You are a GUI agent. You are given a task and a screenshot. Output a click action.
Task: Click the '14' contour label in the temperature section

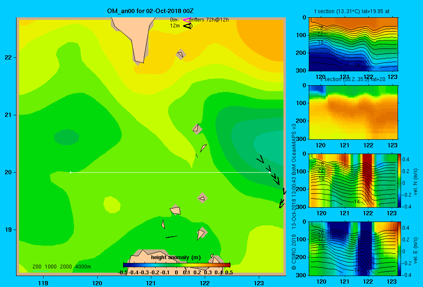pyautogui.click(x=357, y=65)
